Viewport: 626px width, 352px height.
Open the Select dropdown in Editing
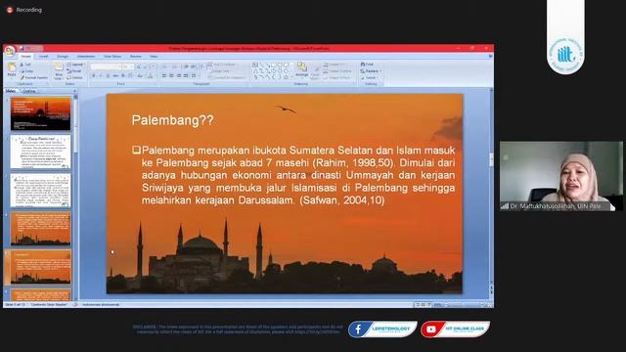click(x=370, y=77)
